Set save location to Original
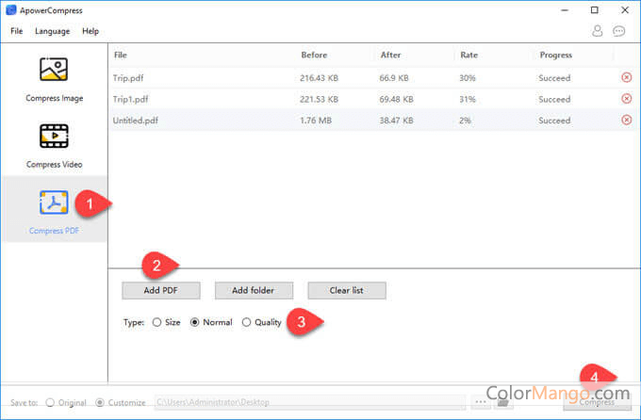Screen dimensions: 641x420 pos(51,403)
